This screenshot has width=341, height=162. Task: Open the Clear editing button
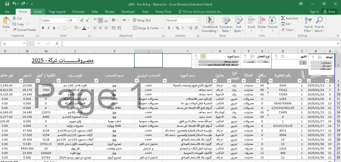288,30
